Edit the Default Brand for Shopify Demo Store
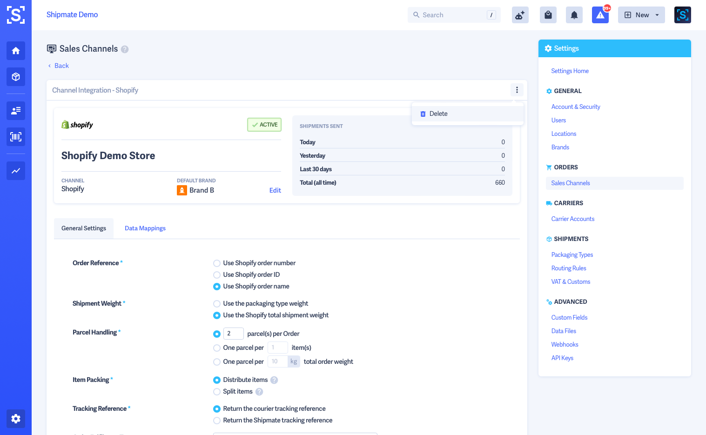The height and width of the screenshot is (435, 706). (x=275, y=190)
